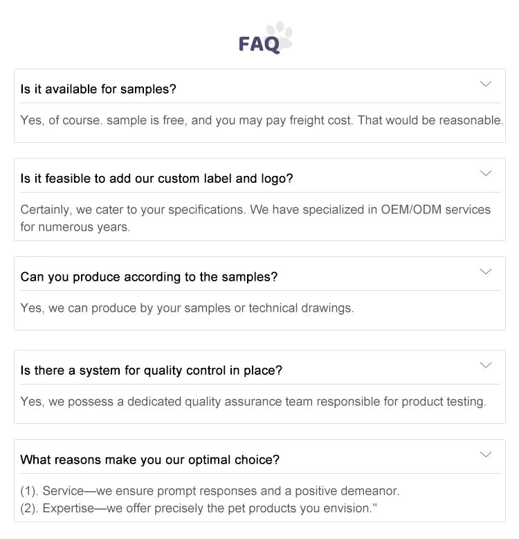Click the dedicated quality assurance team answer
519x539 pixels.
coord(253,402)
